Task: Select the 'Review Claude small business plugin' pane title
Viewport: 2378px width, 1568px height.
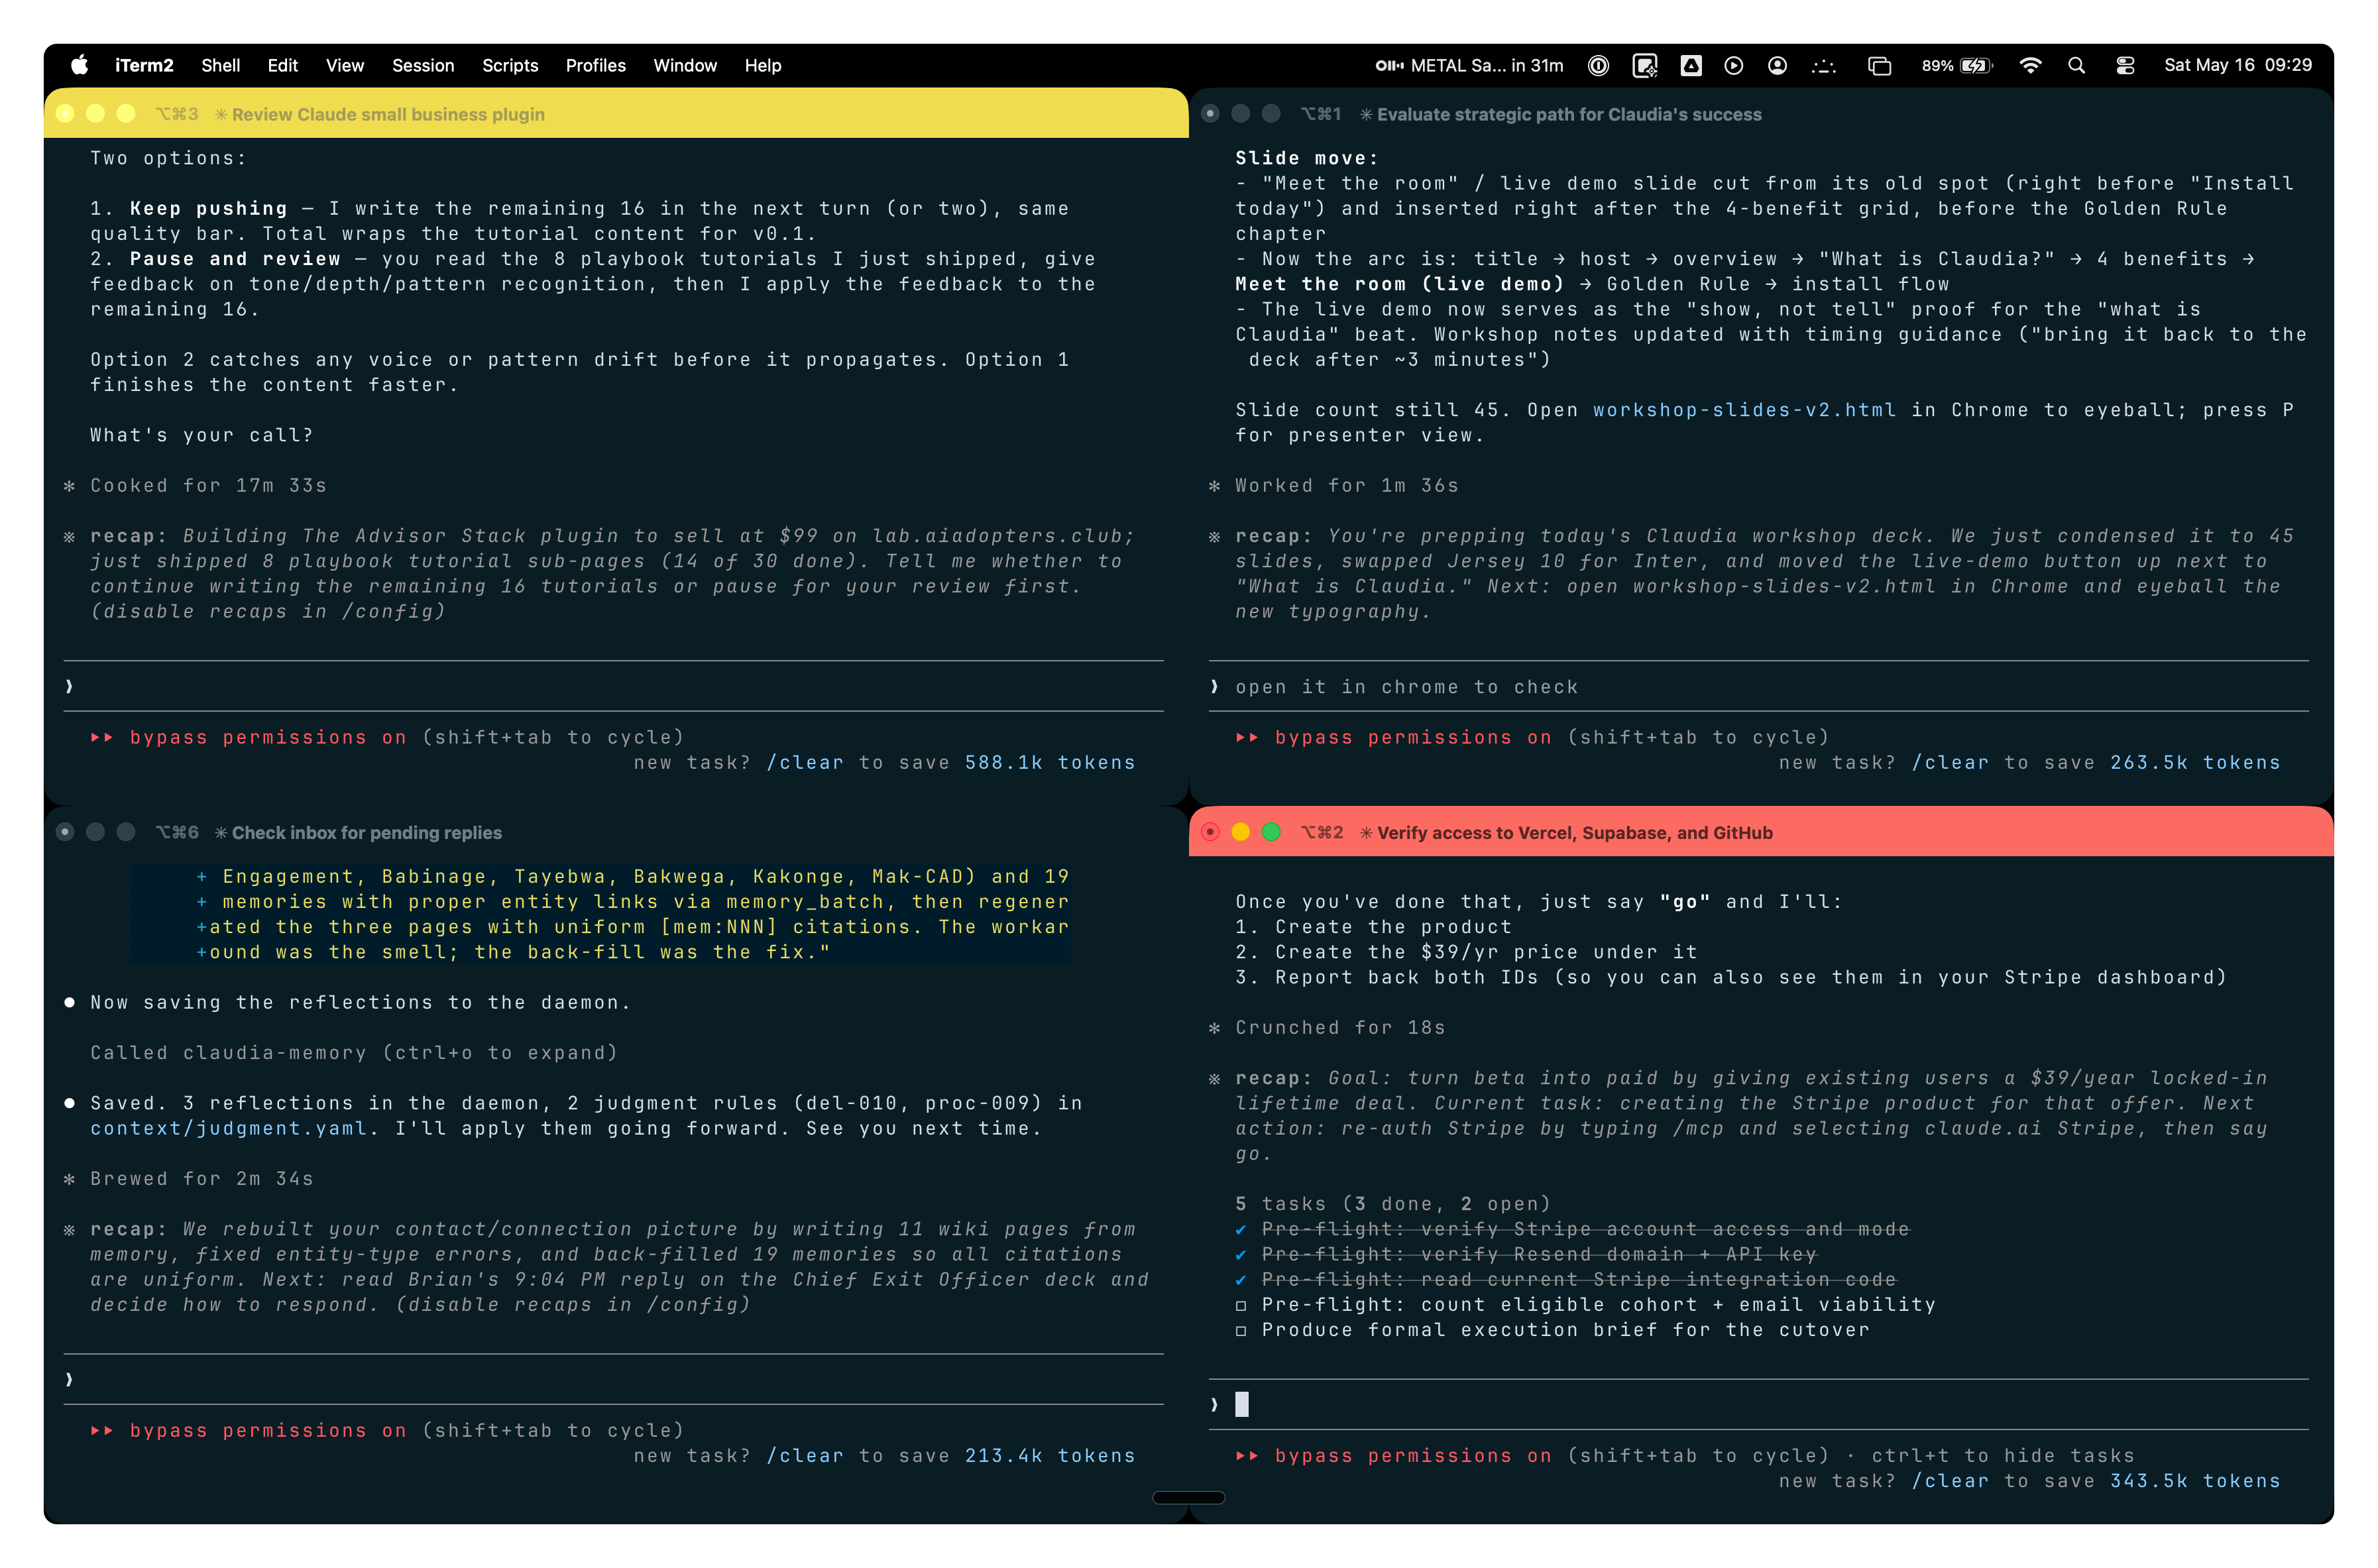Action: (x=388, y=114)
